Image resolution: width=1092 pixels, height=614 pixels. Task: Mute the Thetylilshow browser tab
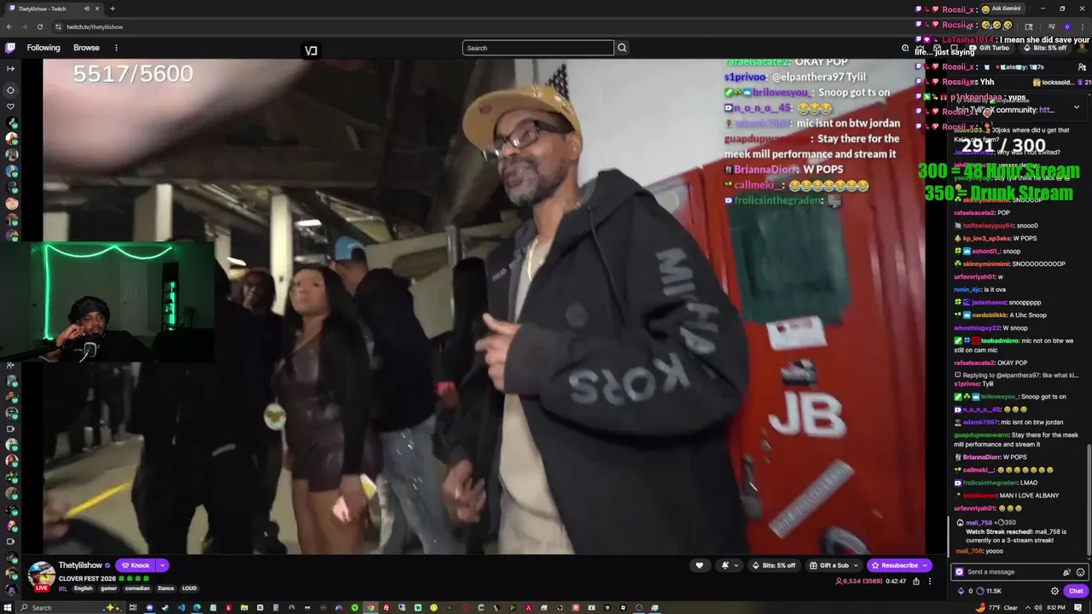tap(87, 9)
